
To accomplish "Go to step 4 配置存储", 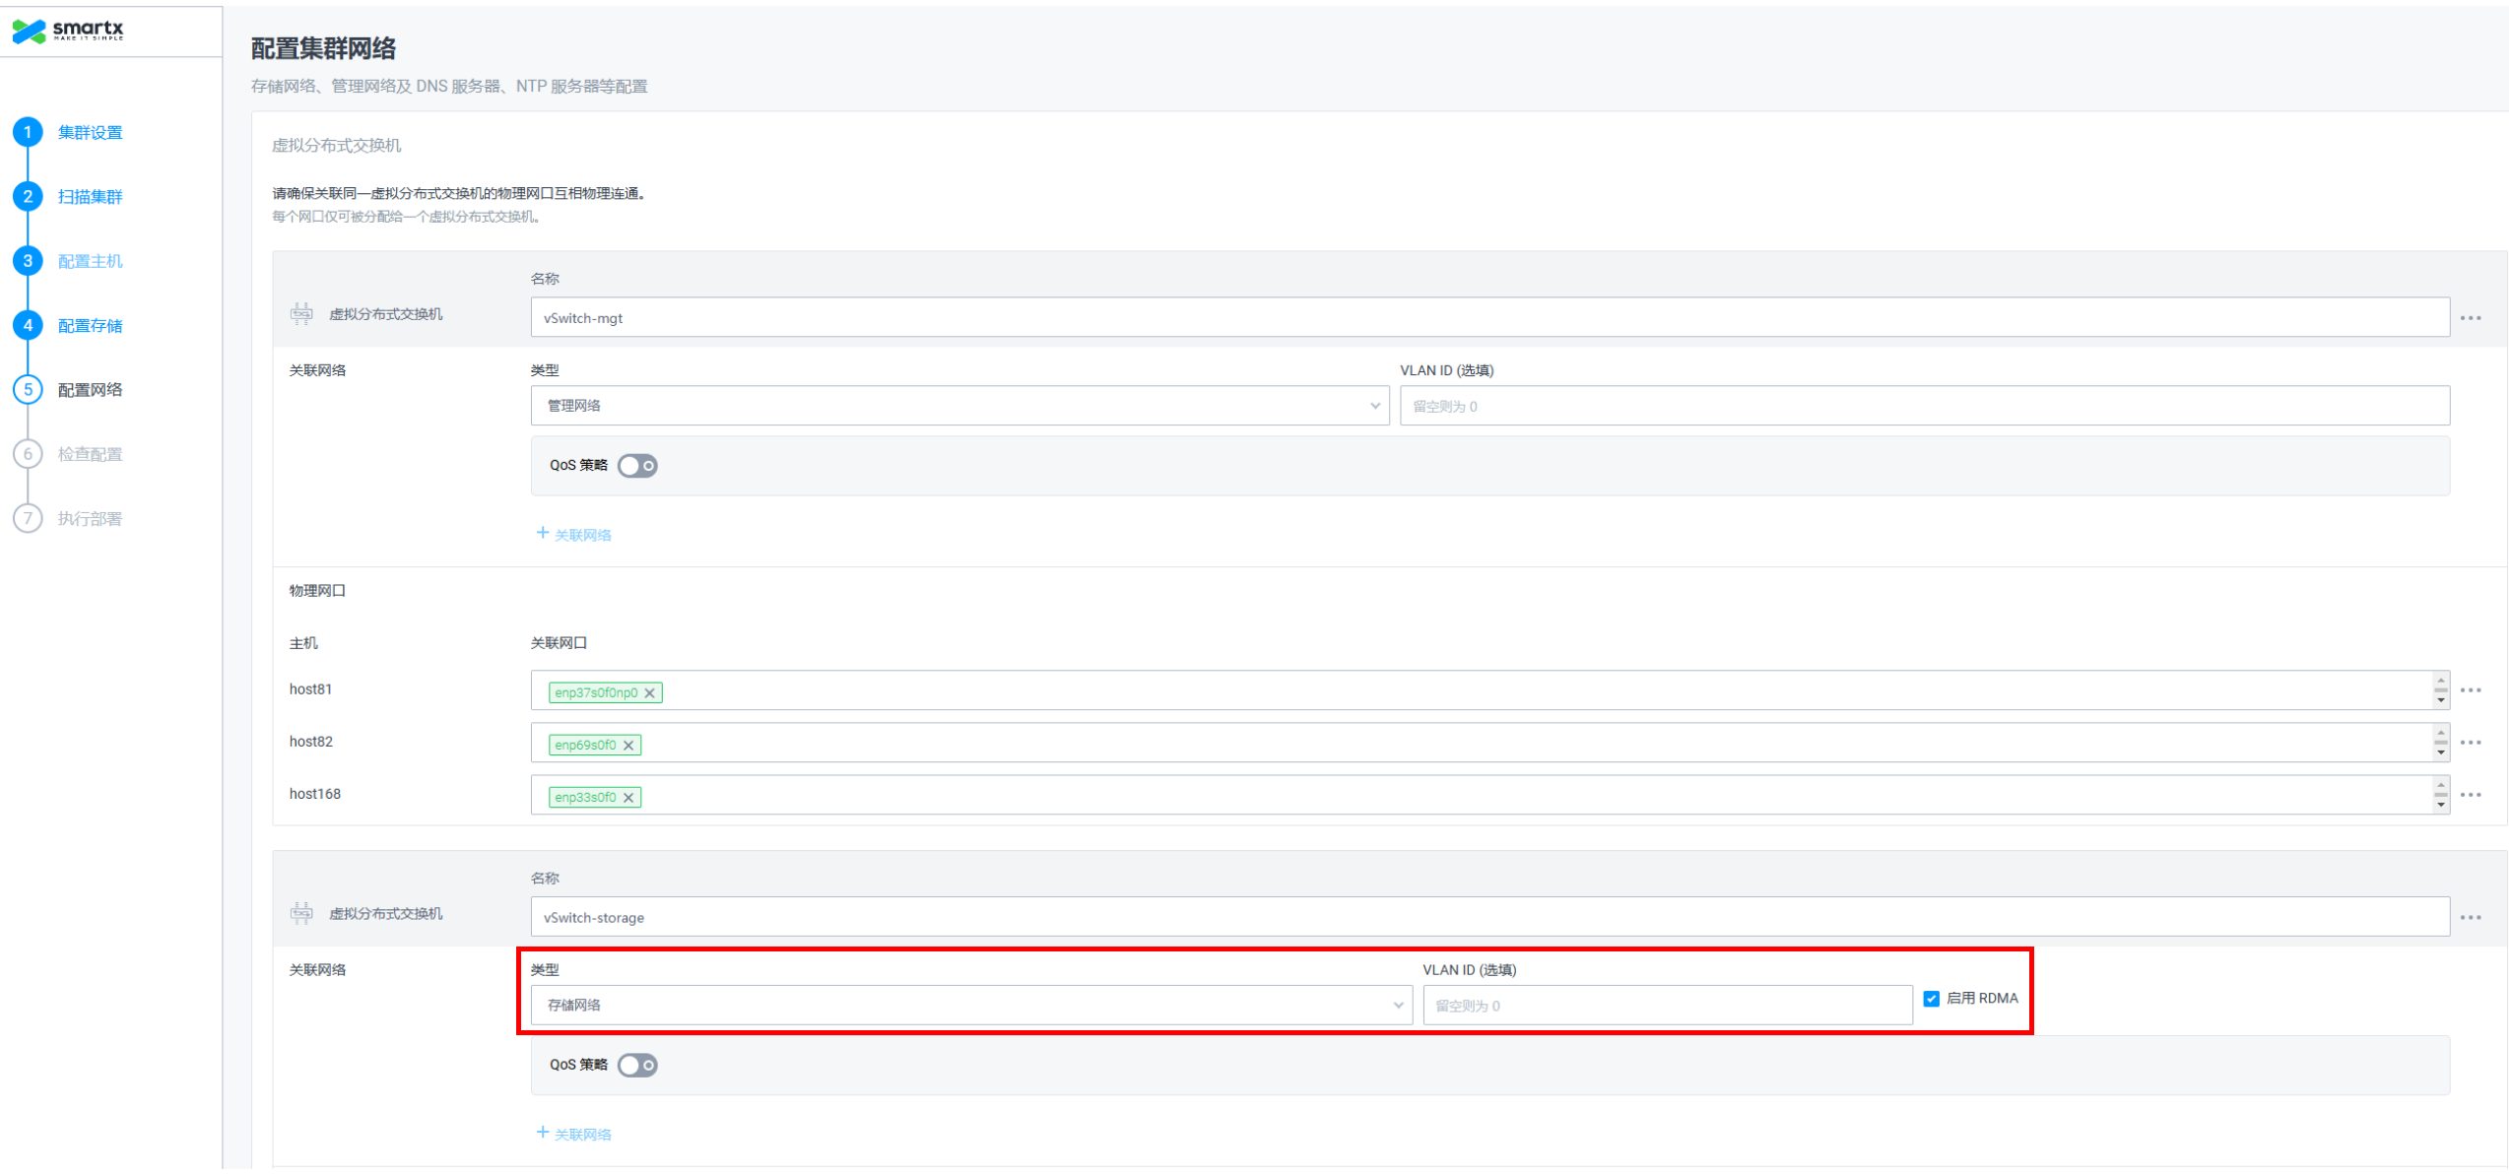I will [89, 326].
